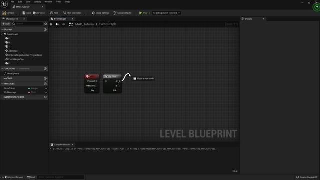Open the File menu
Viewport: 320px width, 180px height.
[x=12, y=2]
